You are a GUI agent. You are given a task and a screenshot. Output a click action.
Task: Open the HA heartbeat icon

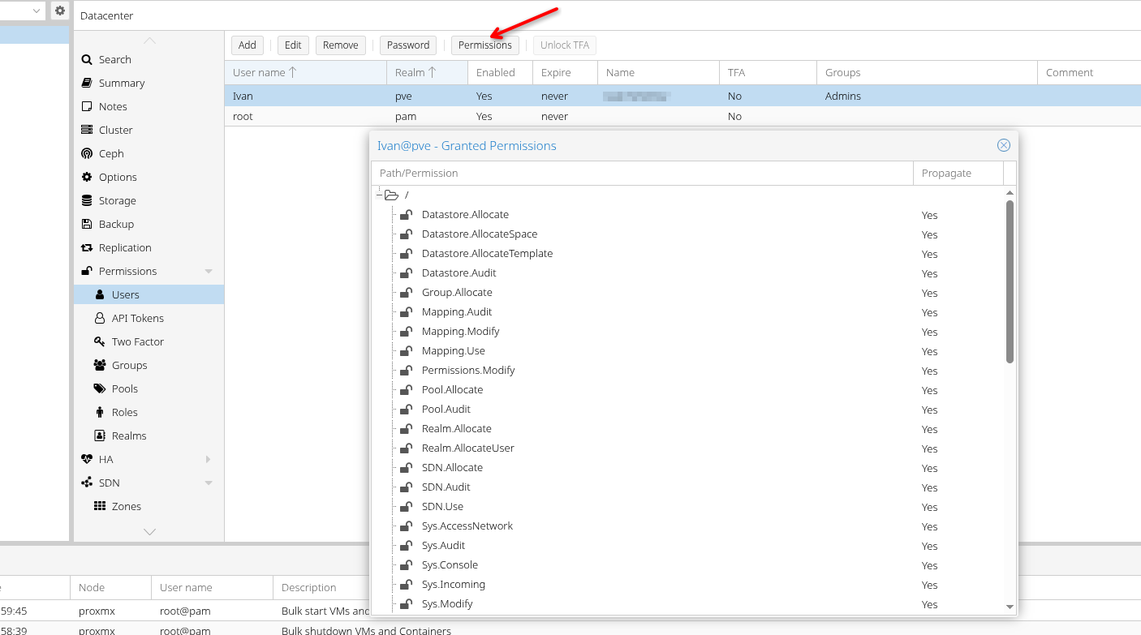click(x=87, y=459)
